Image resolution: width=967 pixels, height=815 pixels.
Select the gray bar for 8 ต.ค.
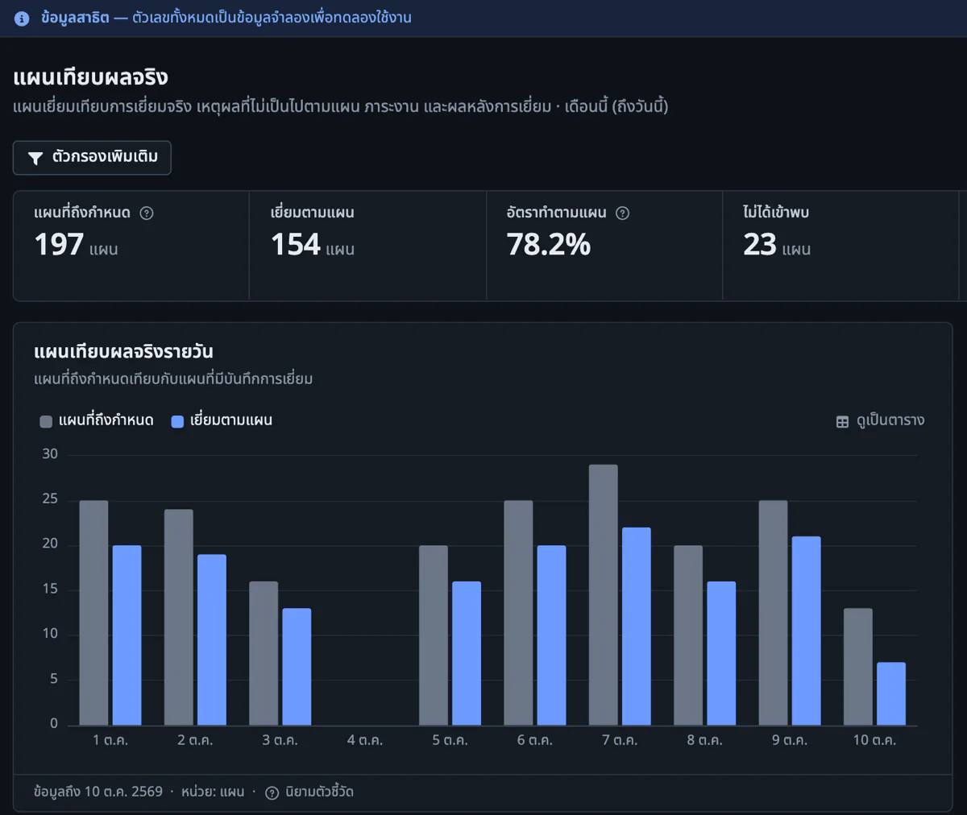click(688, 635)
